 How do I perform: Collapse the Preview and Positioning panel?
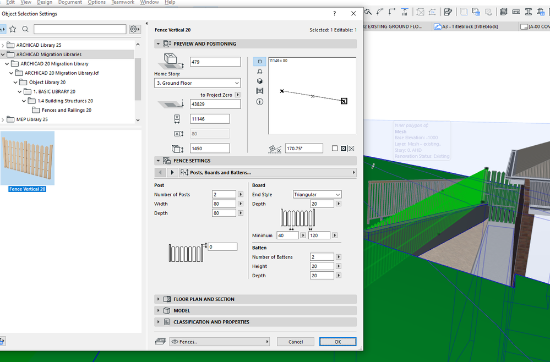[158, 44]
